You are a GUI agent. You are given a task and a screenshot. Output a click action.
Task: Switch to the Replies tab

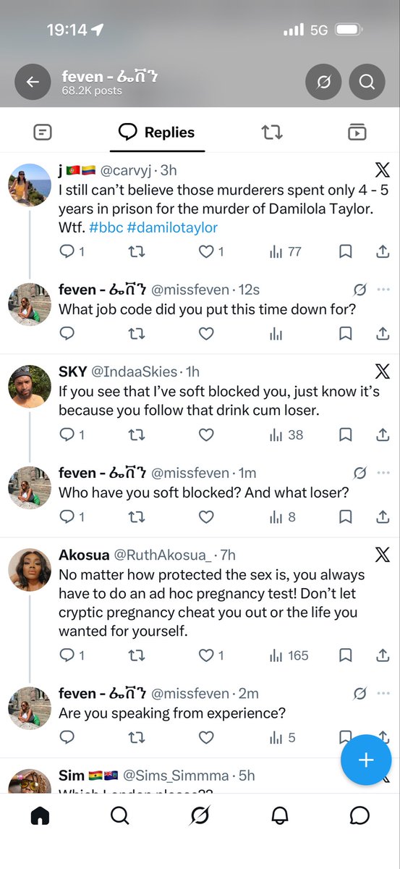157,132
